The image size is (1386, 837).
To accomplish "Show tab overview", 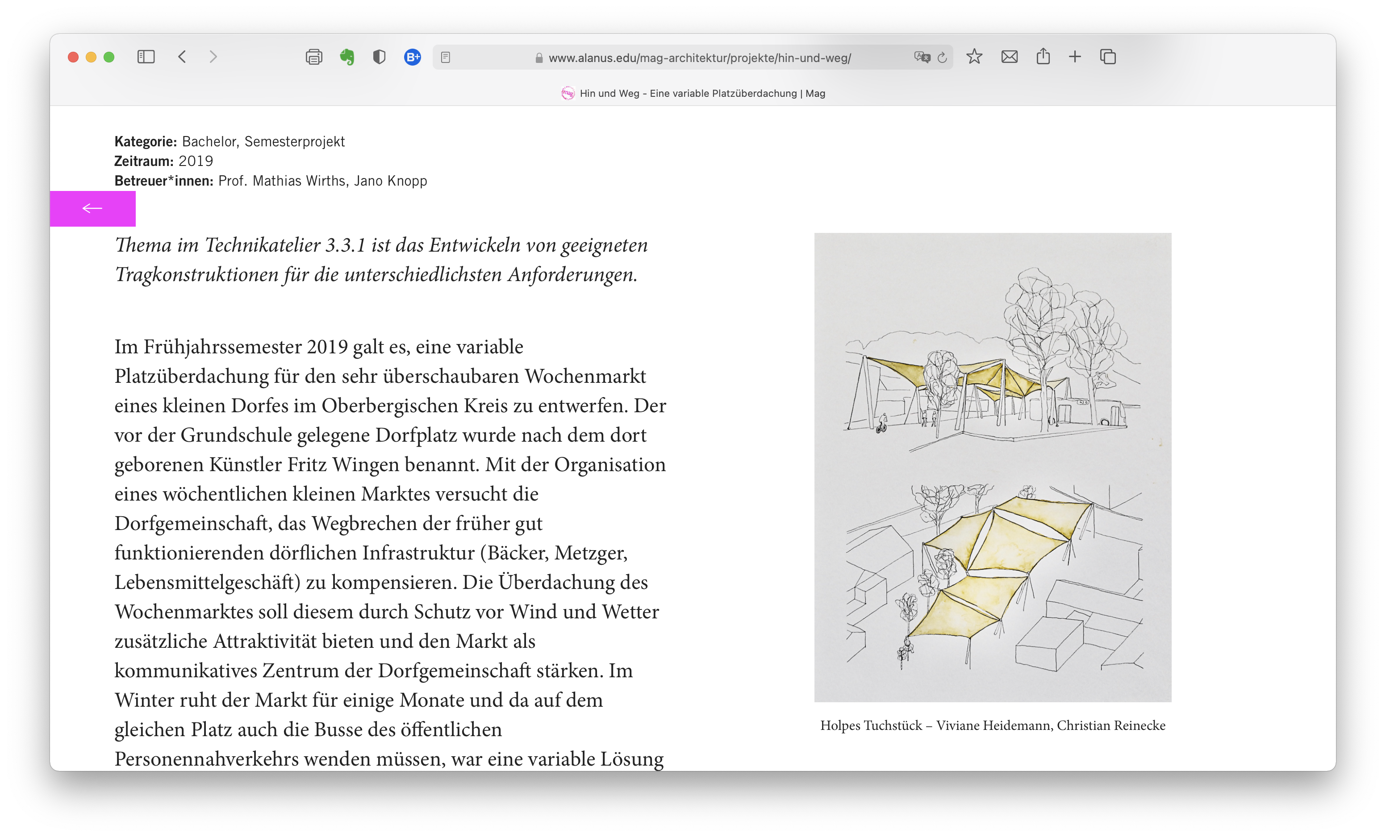I will click(x=1108, y=57).
